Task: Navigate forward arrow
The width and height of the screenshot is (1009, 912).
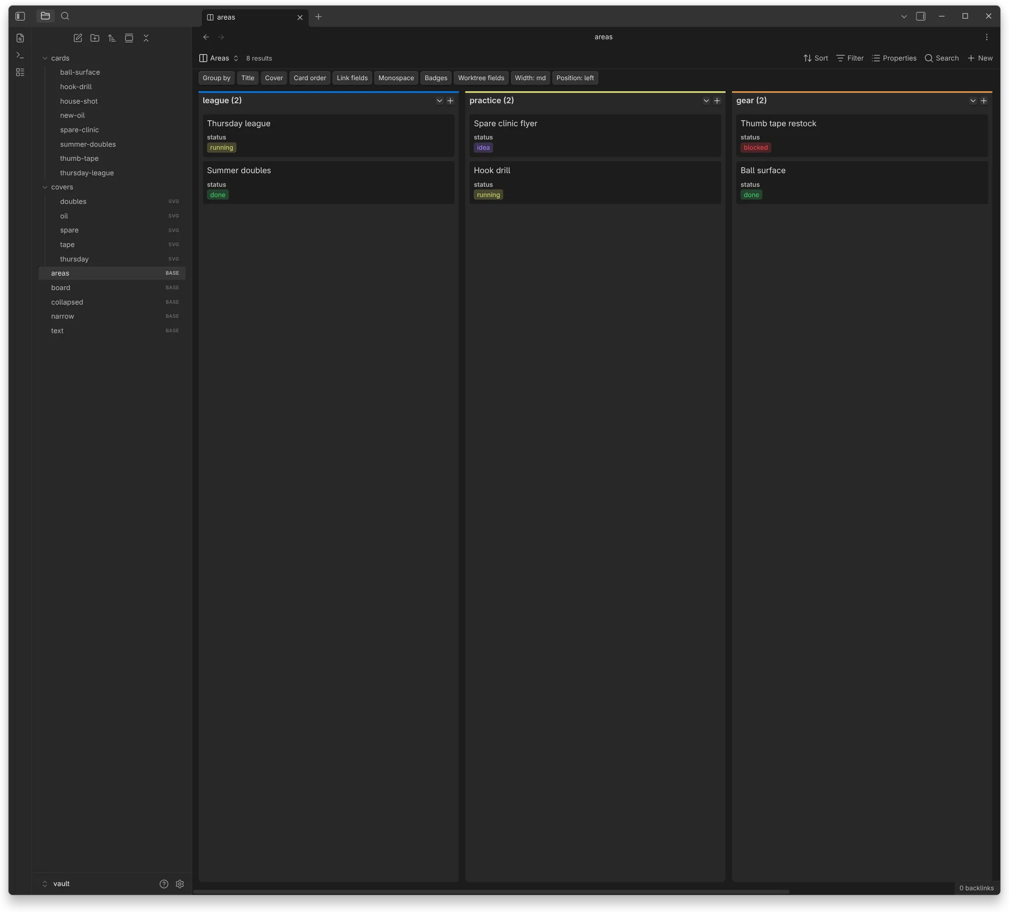Action: [x=221, y=37]
